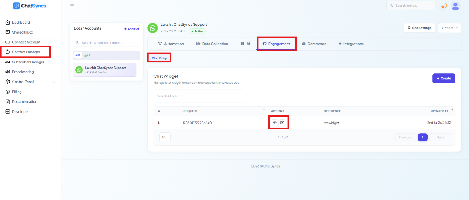Screen dimensions: 469x200
Task: Select the Engagement tab
Action: coord(276,44)
